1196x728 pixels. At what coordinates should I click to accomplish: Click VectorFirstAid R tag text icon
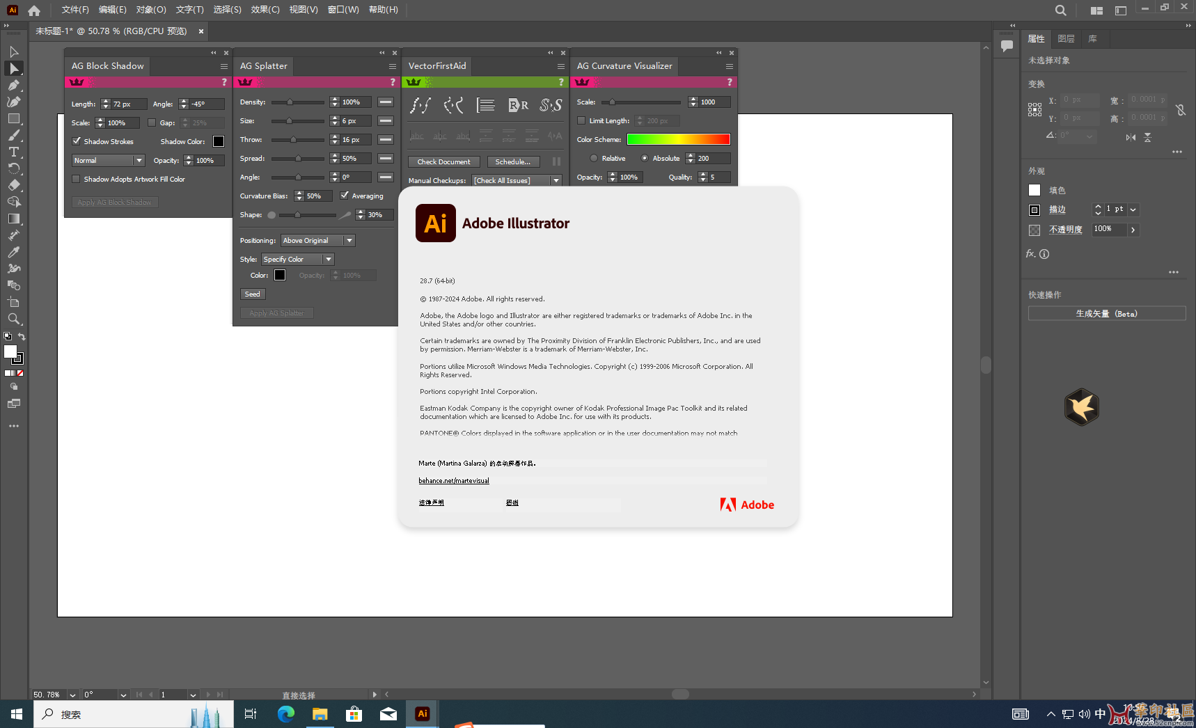518,105
